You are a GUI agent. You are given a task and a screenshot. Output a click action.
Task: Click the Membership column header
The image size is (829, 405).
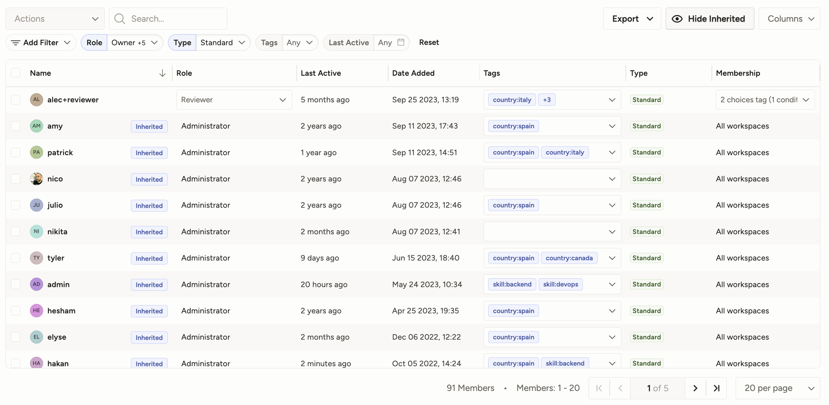point(738,73)
